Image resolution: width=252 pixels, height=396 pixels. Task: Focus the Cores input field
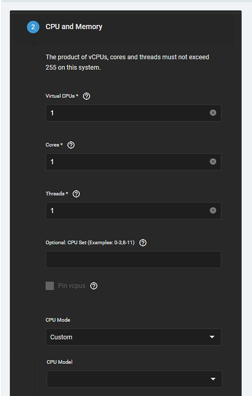coord(133,162)
